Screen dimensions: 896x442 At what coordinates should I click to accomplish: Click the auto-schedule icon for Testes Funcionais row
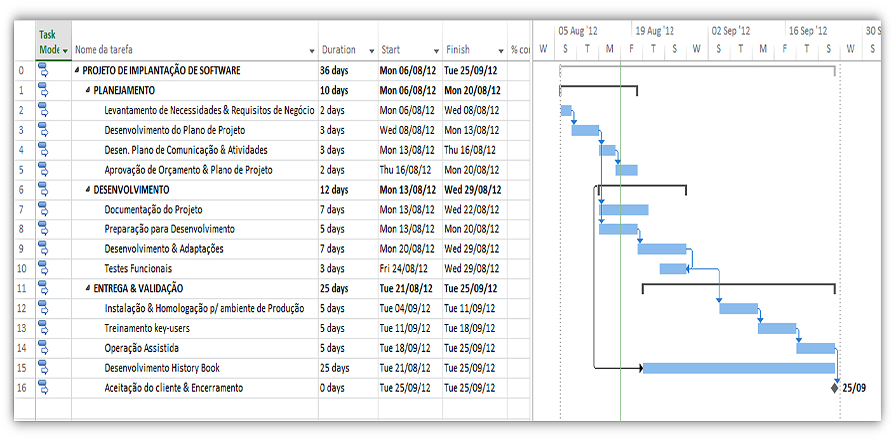point(43,268)
